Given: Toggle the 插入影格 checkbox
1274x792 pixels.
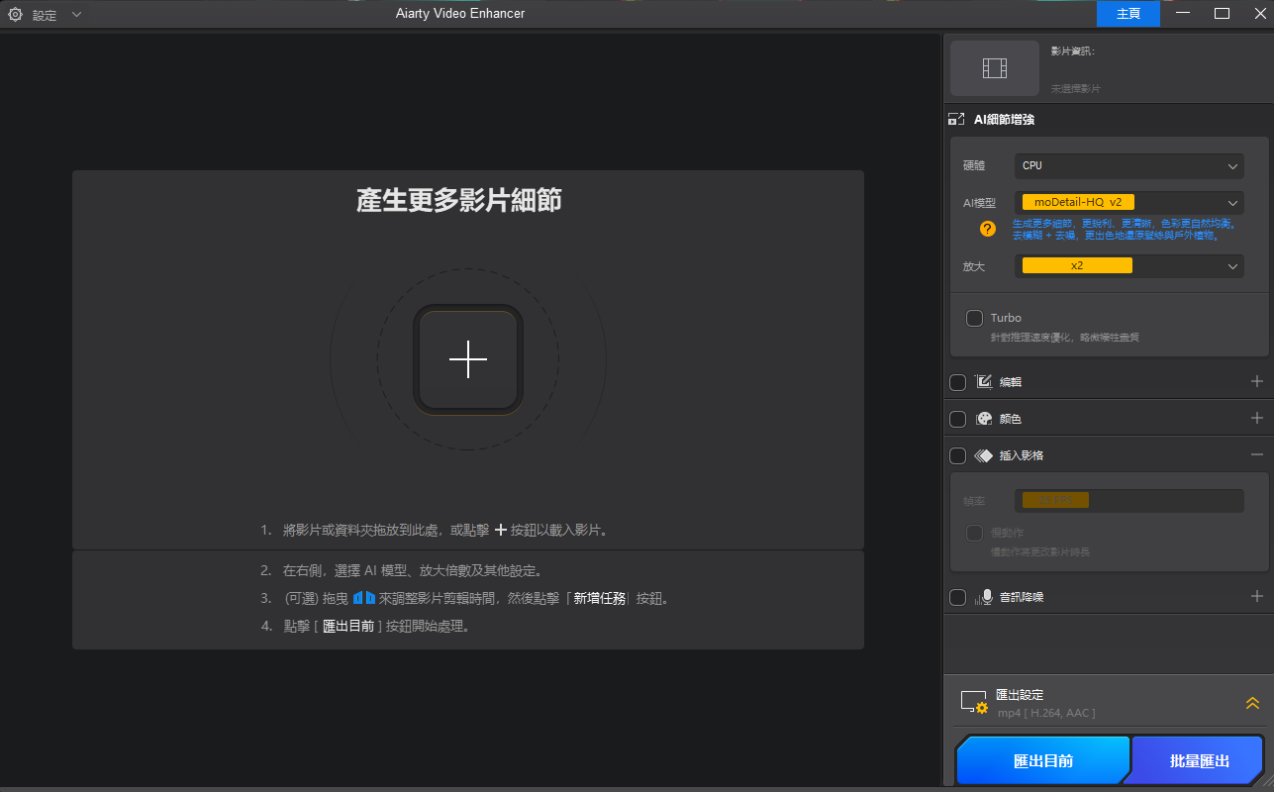Looking at the screenshot, I should (x=957, y=455).
